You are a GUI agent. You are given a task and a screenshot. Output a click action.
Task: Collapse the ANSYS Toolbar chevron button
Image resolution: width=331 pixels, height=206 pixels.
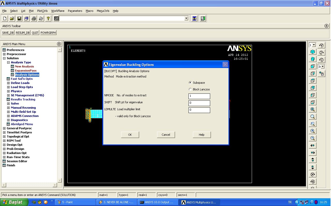tap(327, 26)
